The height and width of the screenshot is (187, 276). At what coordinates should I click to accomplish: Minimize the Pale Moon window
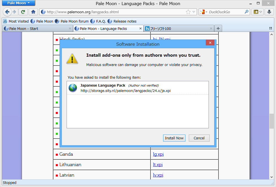[x=251, y=3]
